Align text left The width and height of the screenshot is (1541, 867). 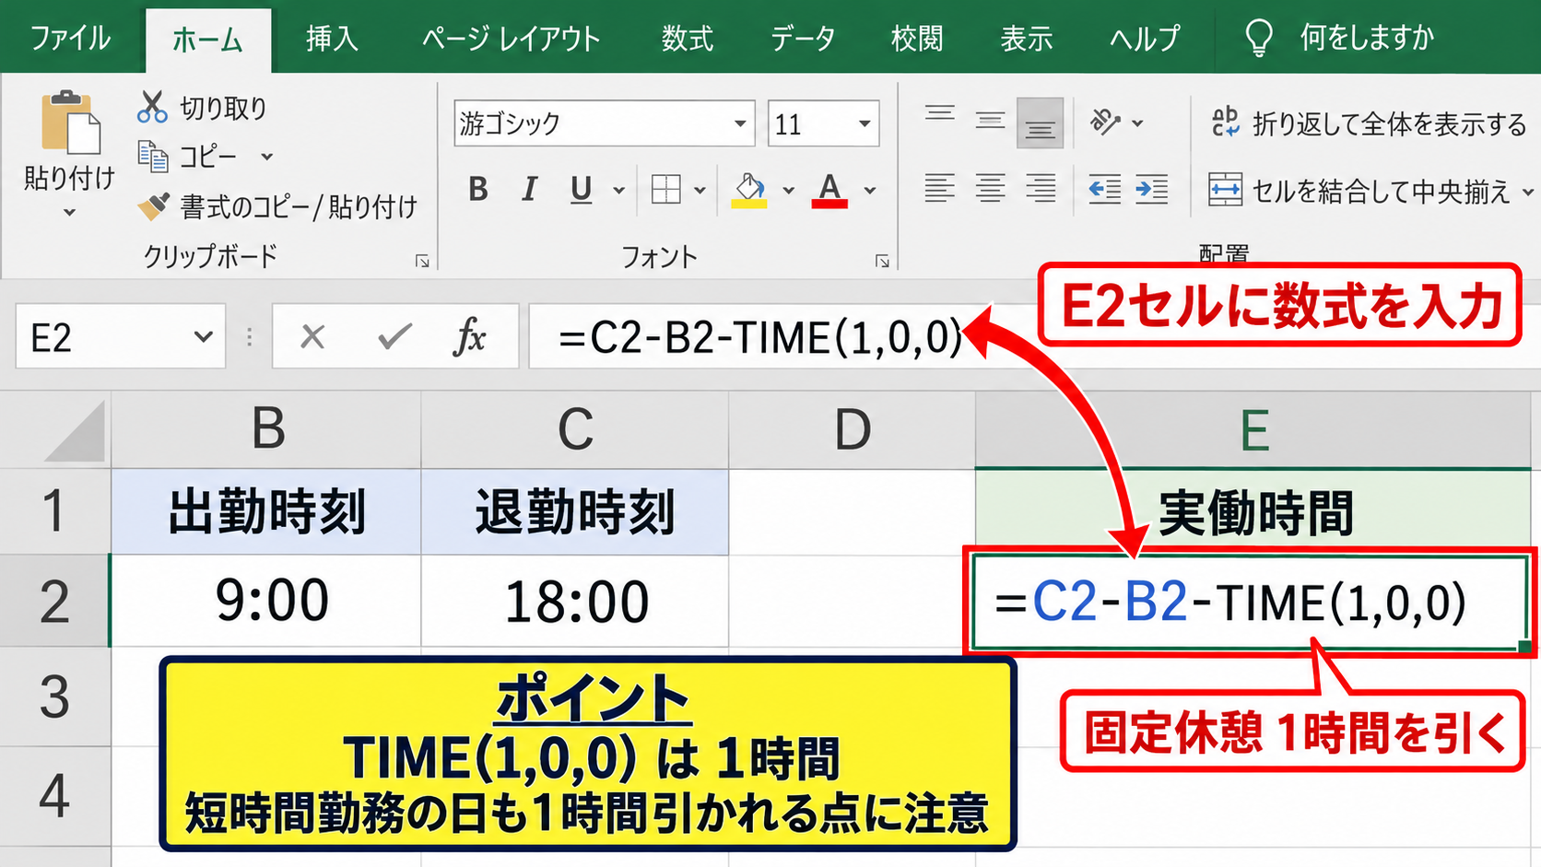[x=940, y=189]
